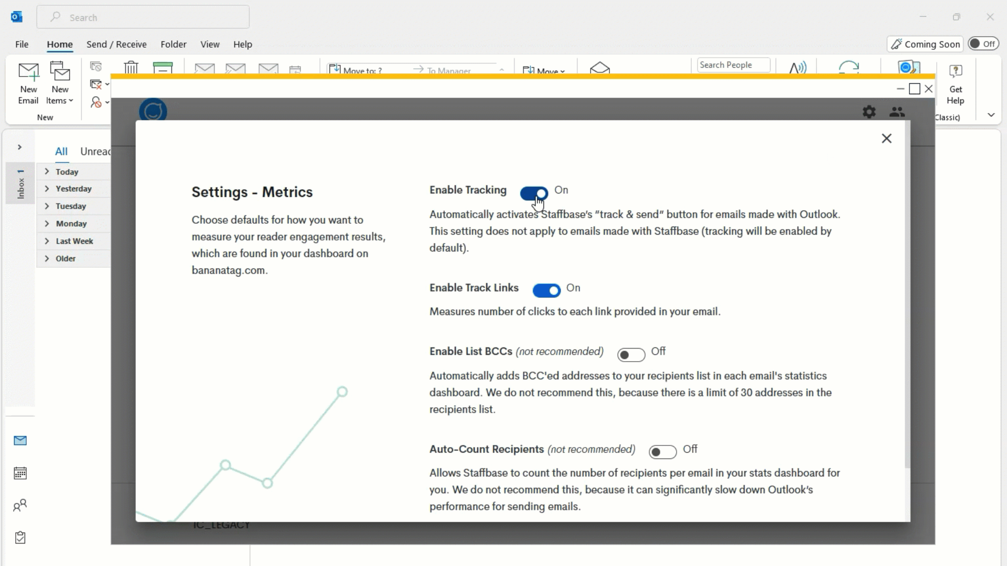
Task: Turn on Auto-Count Recipients switch
Action: pyautogui.click(x=662, y=452)
